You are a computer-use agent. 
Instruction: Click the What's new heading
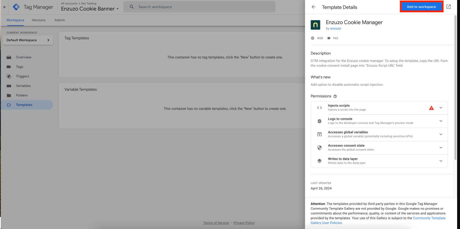click(321, 77)
